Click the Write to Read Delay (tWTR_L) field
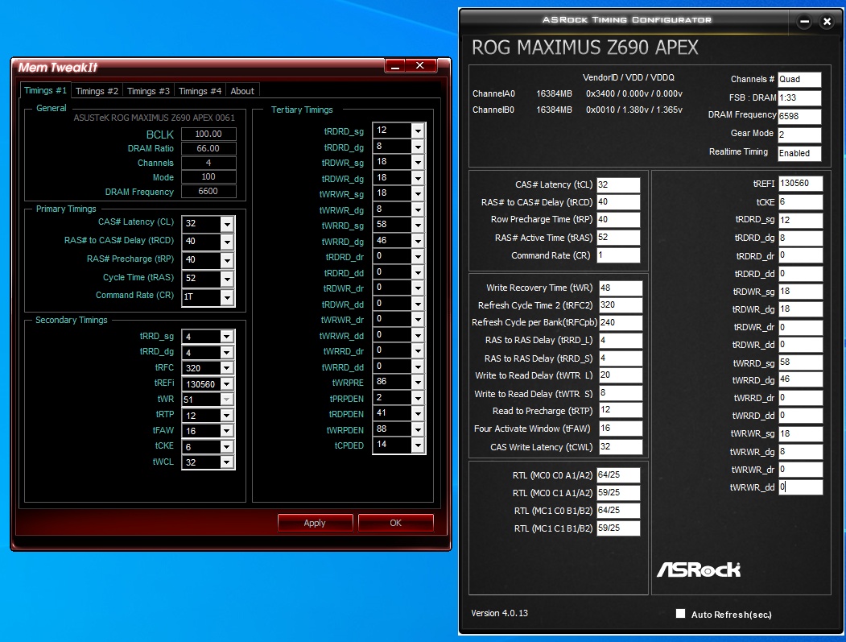846x642 pixels. 621,375
